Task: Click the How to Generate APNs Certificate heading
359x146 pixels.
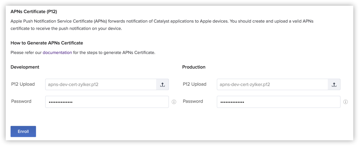Action: pos(47,43)
